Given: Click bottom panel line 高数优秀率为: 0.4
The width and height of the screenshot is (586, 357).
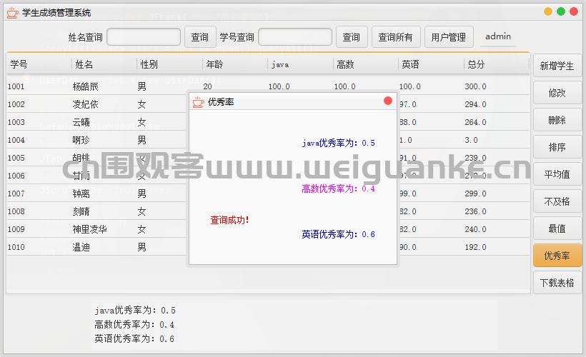Looking at the screenshot, I should [x=134, y=324].
